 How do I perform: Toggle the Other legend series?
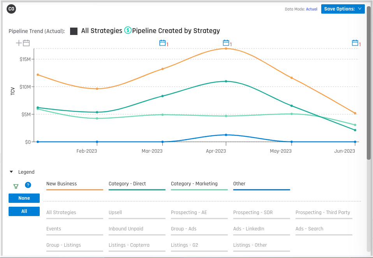[x=262, y=185]
